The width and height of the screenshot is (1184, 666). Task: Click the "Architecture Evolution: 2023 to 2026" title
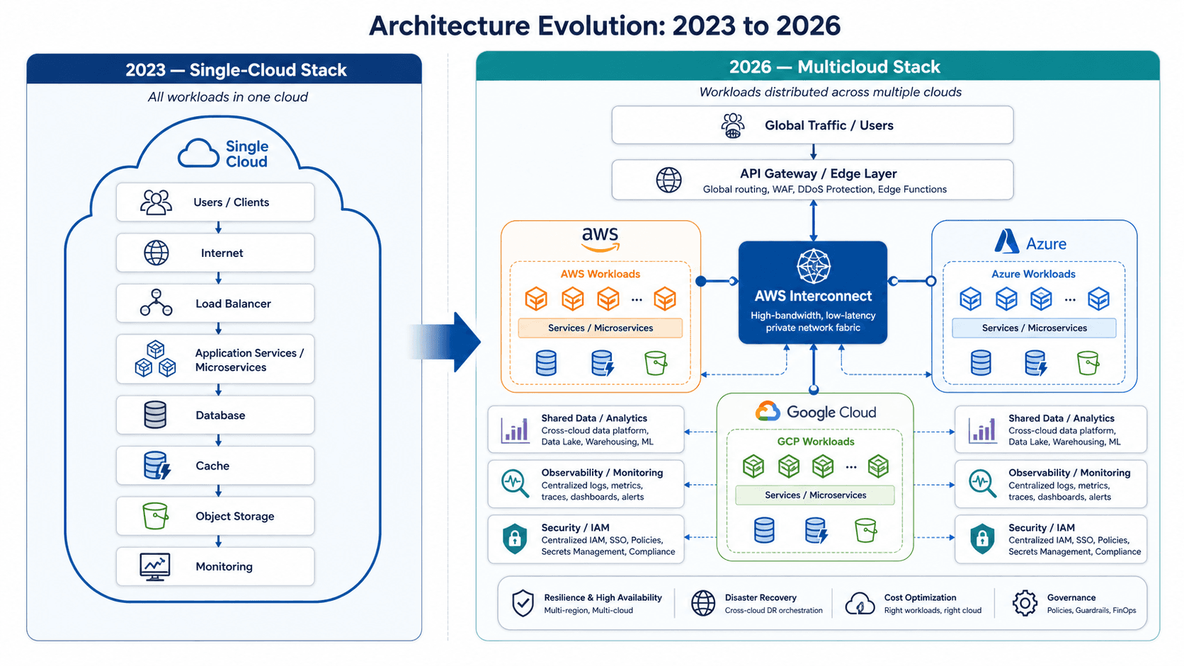(x=604, y=25)
